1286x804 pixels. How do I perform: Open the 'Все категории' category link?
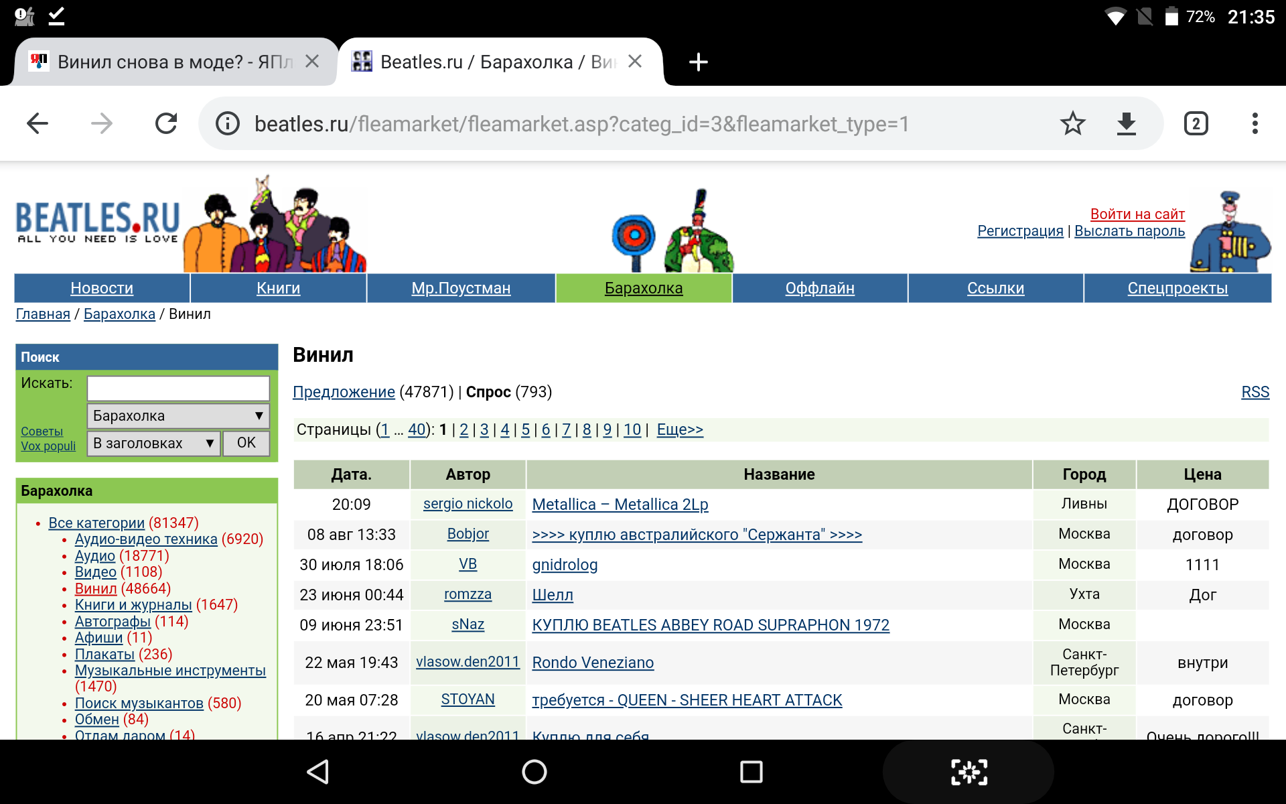coord(96,523)
